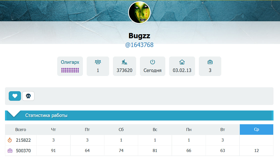Click the friends group icon
Screen dimensions: 280x159
[98, 62]
